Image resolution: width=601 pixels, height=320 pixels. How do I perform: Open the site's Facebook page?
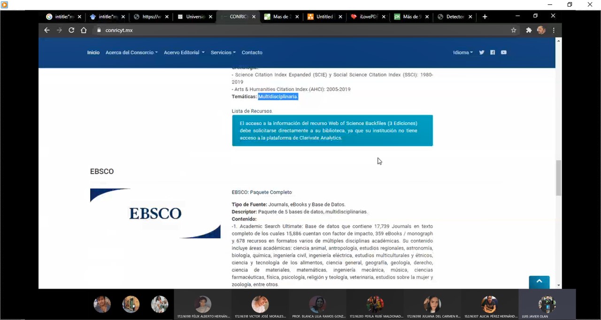click(x=493, y=52)
